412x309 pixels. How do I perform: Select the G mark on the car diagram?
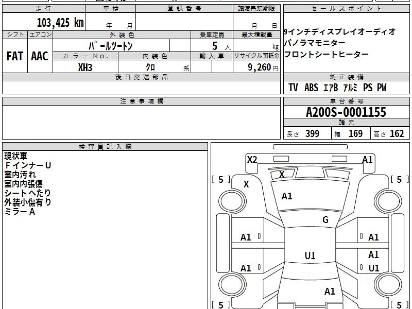[325, 220]
